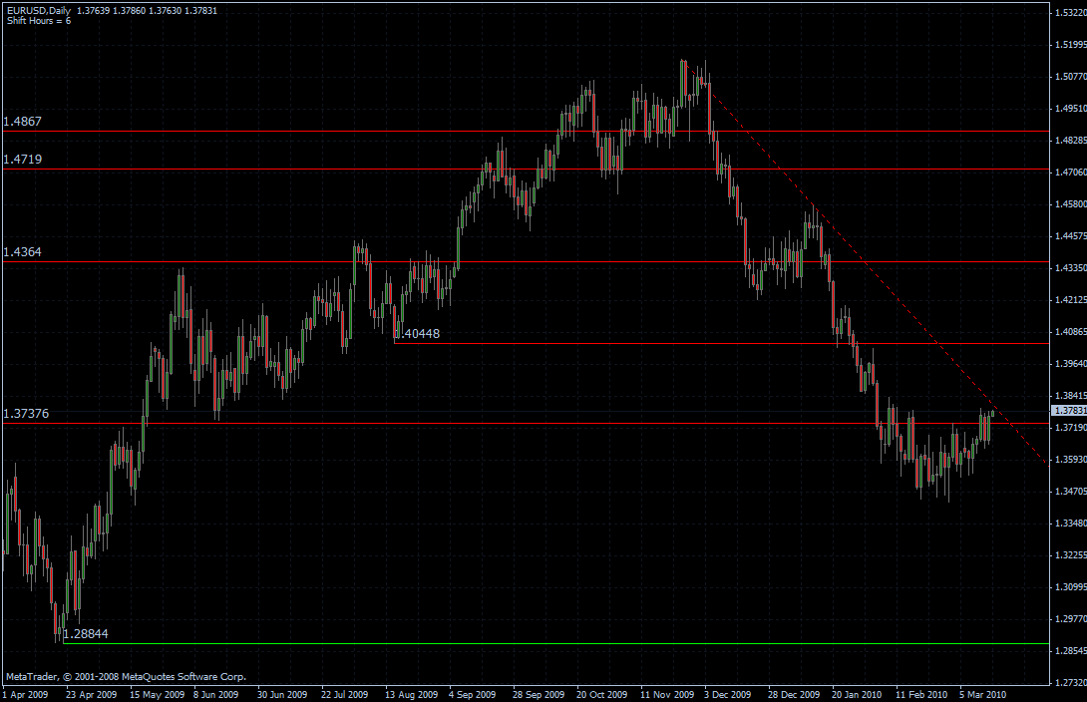Select the 1.28844 low price label
This screenshot has height=702, width=1087.
pyautogui.click(x=86, y=634)
